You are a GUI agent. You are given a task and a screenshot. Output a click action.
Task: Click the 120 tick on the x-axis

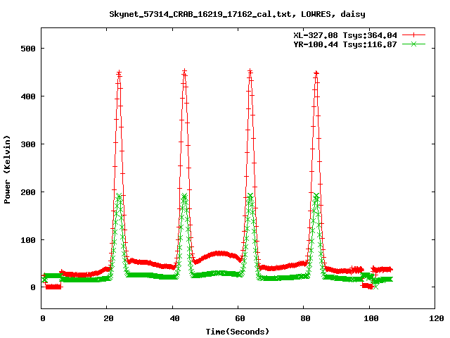(x=435, y=318)
